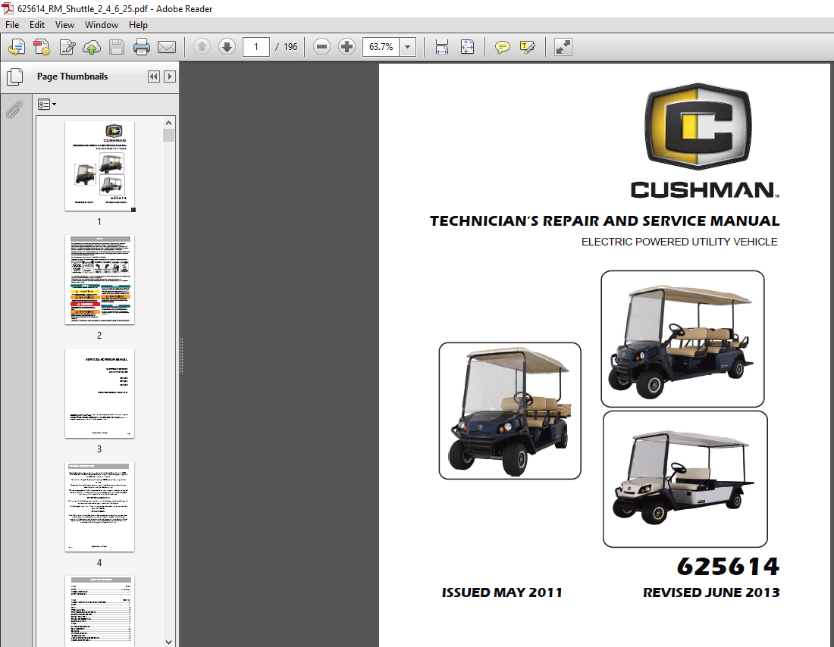Image resolution: width=834 pixels, height=647 pixels.
Task: Collapse the Page Thumbnails panel
Action: pos(154,77)
